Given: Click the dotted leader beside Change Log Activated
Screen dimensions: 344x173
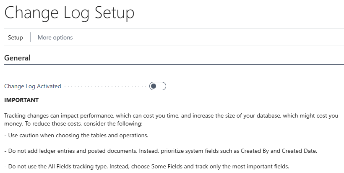Looking at the screenshot, I should (x=105, y=86).
